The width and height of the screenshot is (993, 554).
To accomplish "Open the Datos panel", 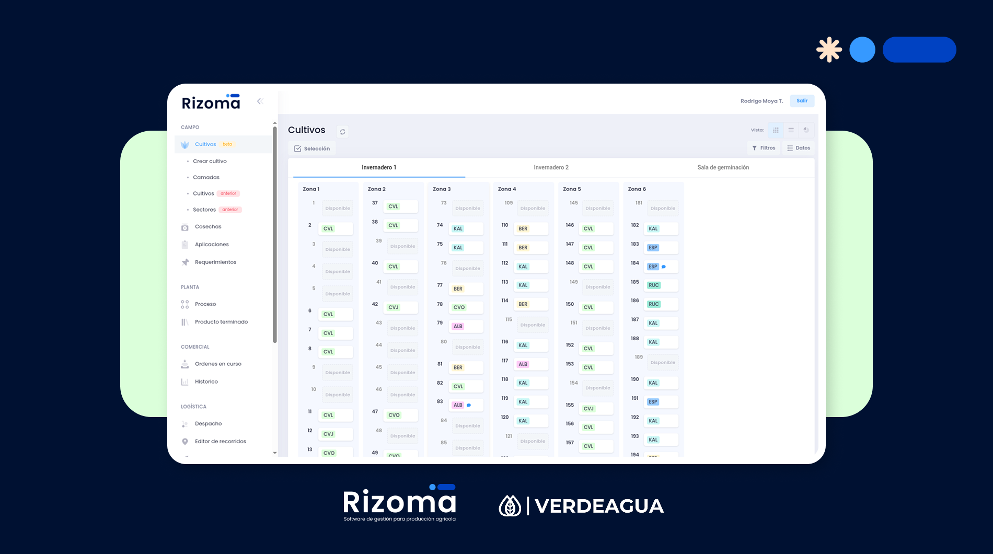I will point(799,148).
